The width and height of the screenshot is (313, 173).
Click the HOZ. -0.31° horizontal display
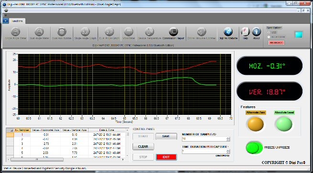click(x=269, y=66)
